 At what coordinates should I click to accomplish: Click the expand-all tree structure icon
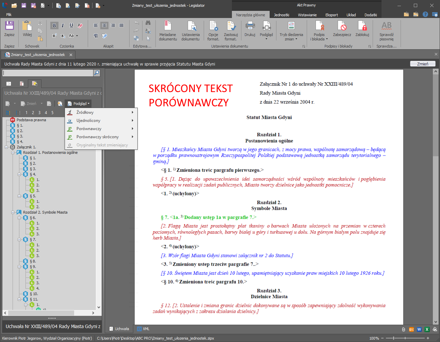8,113
